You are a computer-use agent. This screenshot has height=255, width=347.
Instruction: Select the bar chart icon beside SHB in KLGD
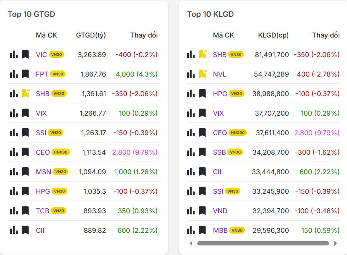pos(190,54)
